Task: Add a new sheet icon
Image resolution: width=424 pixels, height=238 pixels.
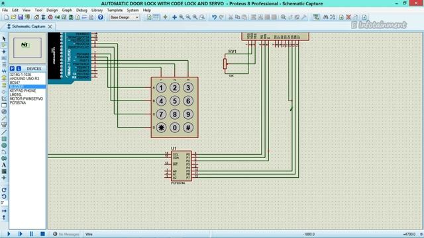Action: (341, 17)
